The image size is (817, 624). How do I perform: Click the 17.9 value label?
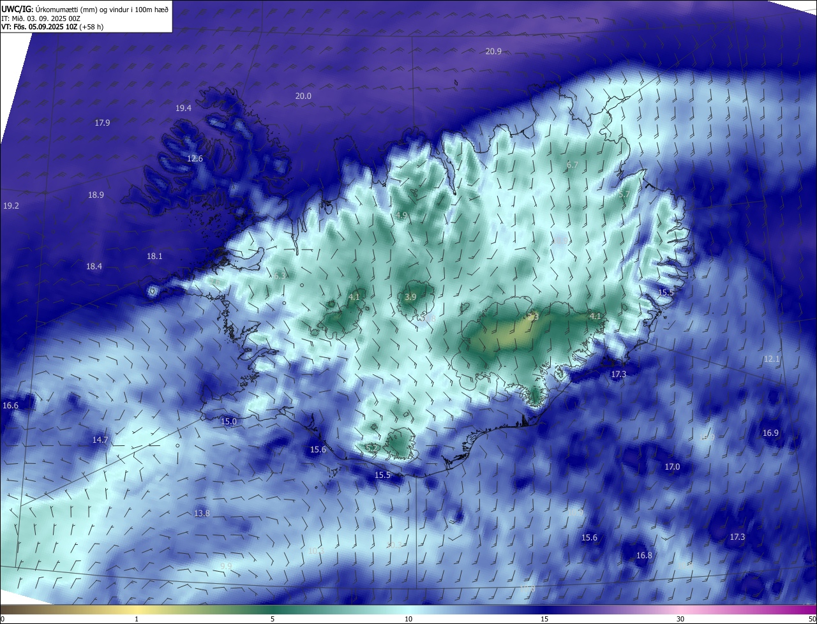click(102, 123)
